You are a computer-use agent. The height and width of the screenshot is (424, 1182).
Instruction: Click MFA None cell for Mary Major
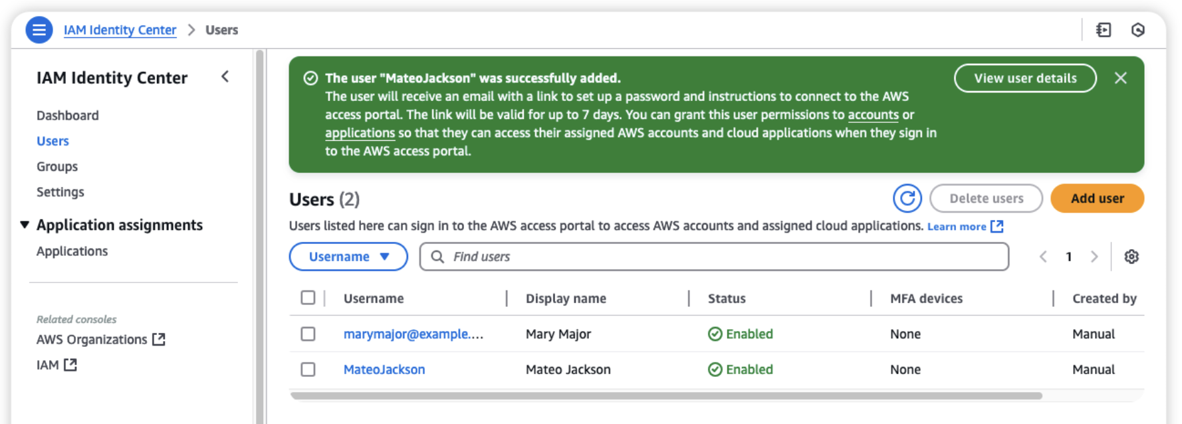(x=905, y=334)
